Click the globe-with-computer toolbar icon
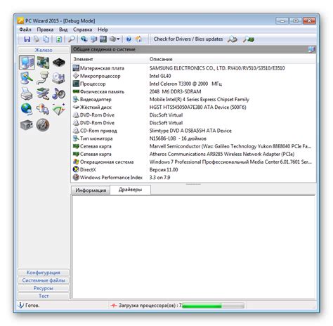This screenshot has width=333, height=326. 84,39
